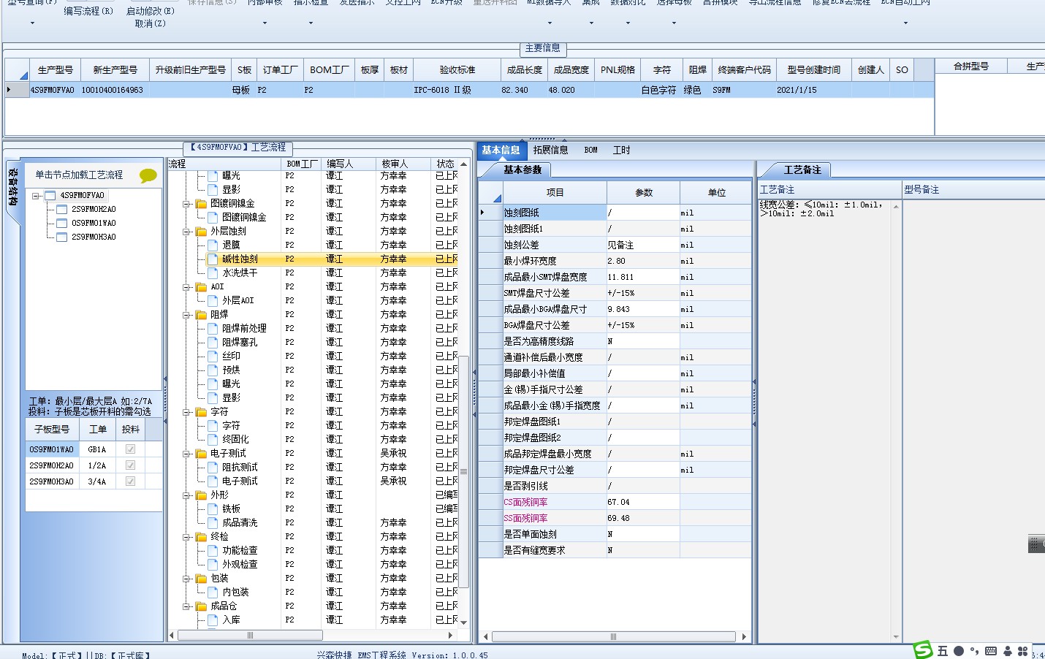Click node icon beside 2S9FM0H3A0 tree item
Image resolution: width=1045 pixels, height=659 pixels.
[x=62, y=237]
